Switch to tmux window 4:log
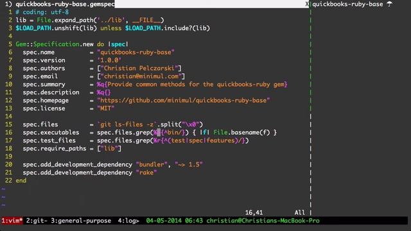The image size is (411, 231). click(128, 221)
